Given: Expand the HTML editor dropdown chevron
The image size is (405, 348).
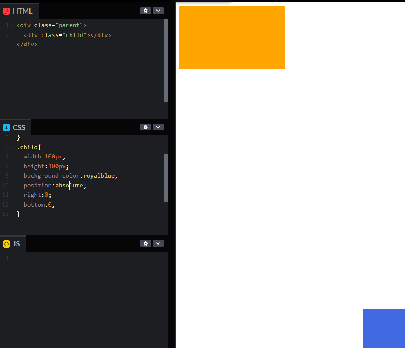Looking at the screenshot, I should click(158, 11).
